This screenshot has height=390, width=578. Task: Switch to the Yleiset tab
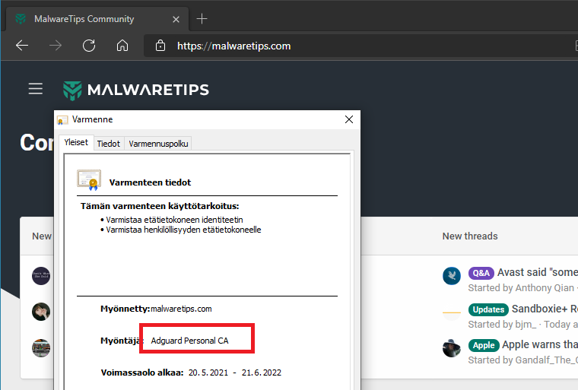(x=76, y=142)
